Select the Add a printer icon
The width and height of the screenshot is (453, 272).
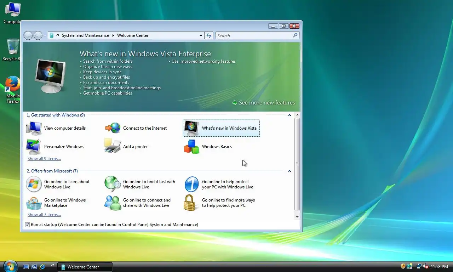(x=113, y=146)
